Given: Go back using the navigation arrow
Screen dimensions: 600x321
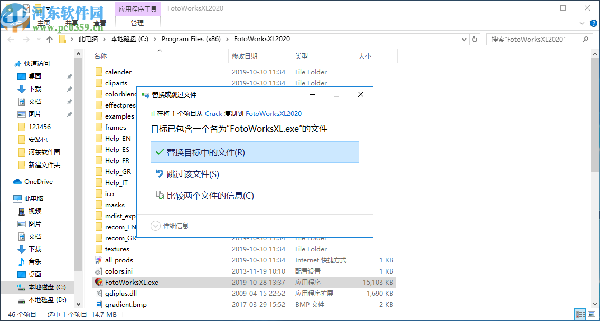Looking at the screenshot, I should [11, 39].
